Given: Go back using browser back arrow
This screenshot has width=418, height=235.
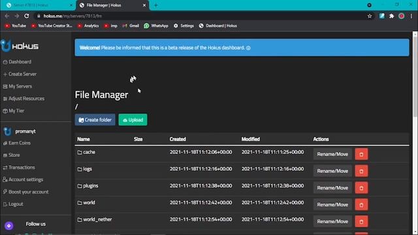Looking at the screenshot, I should tap(7, 16).
